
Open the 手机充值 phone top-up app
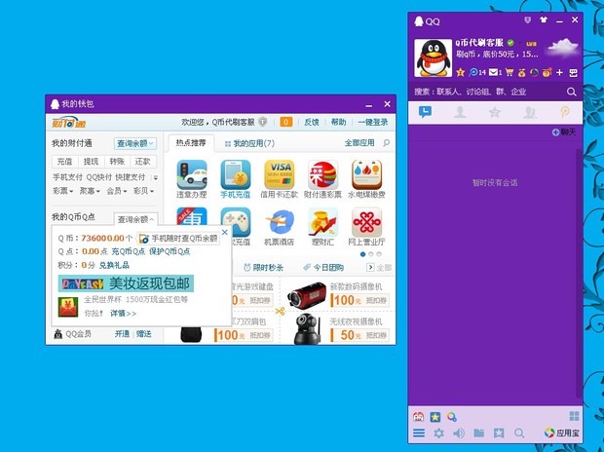[236, 179]
